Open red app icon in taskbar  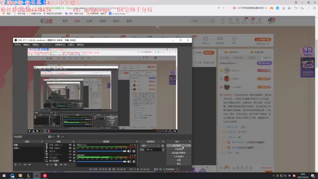(45, 176)
